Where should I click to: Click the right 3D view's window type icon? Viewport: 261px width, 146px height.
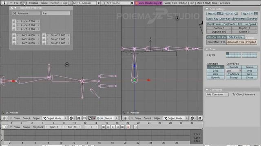126,118
